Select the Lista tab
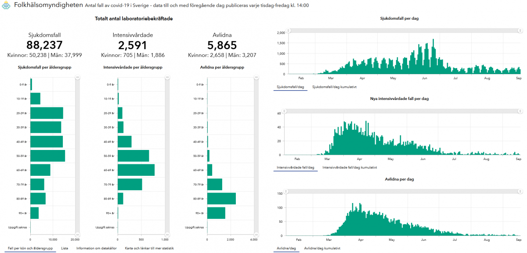 click(65, 248)
